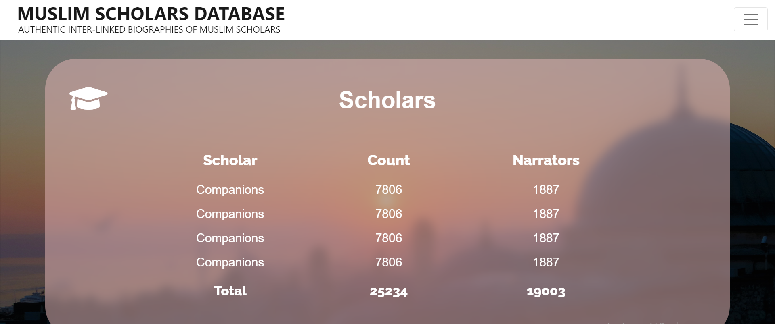Open the hamburger navigation menu
Image resolution: width=775 pixels, height=324 pixels.
(750, 19)
